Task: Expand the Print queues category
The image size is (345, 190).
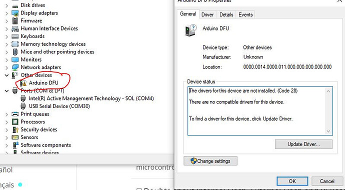Action: pos(6,114)
